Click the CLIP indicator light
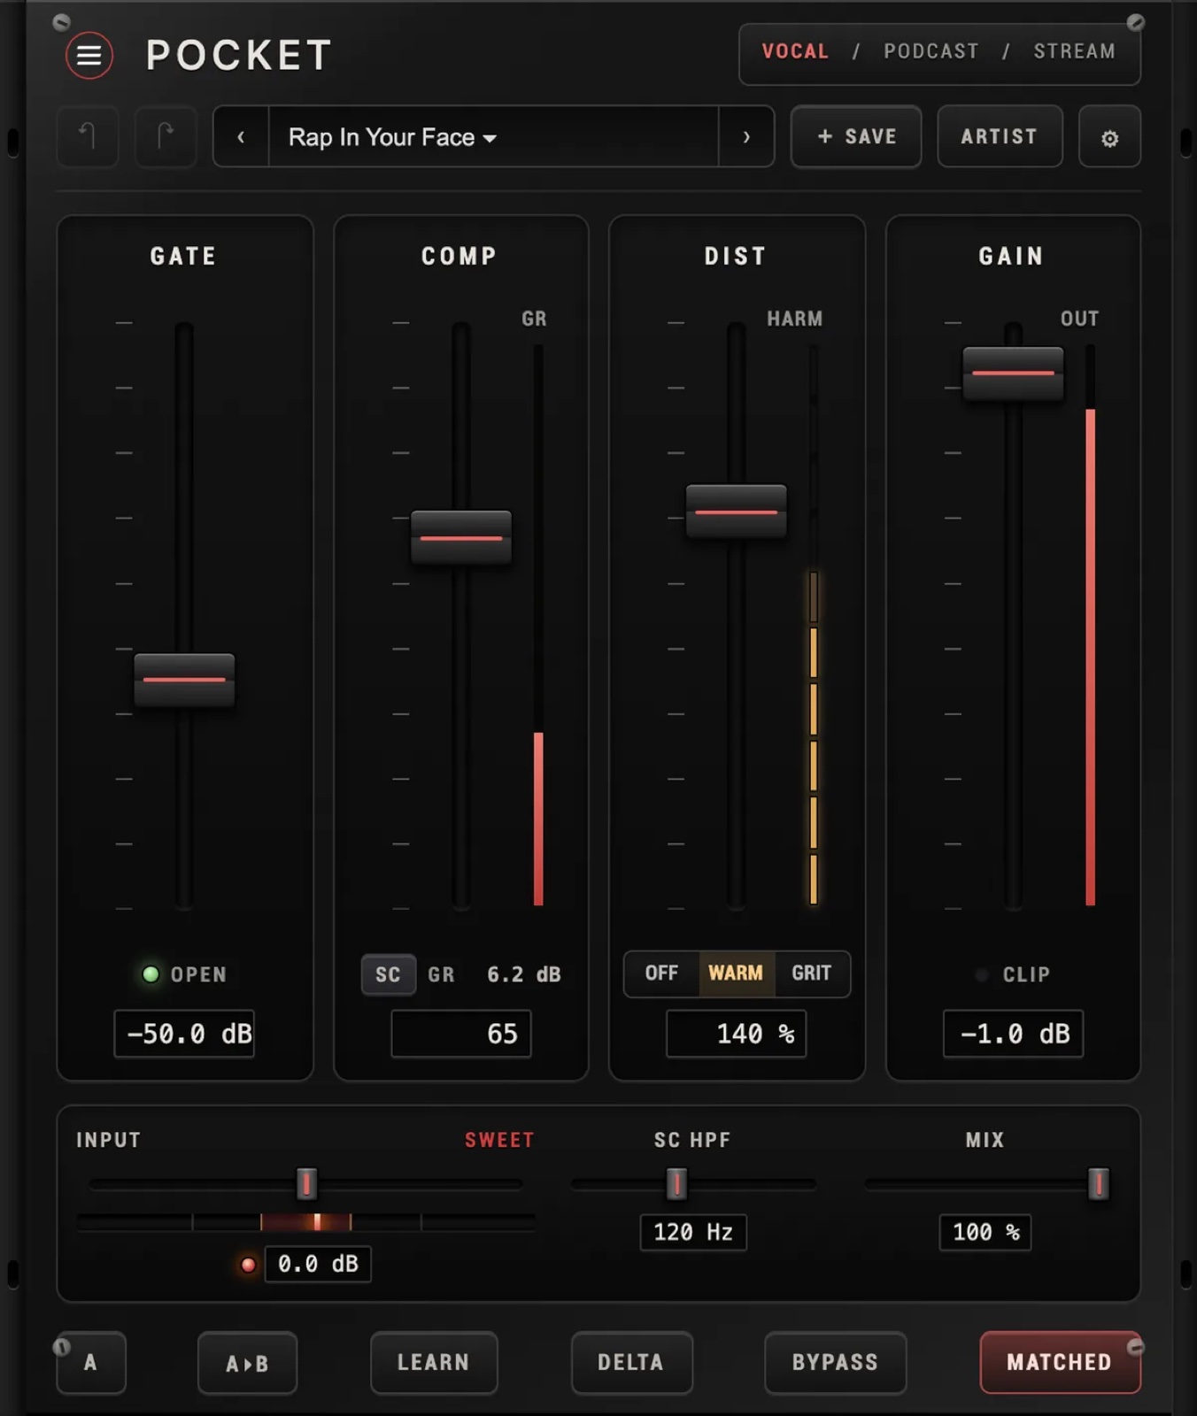Viewport: 1197px width, 1416px height. click(982, 975)
